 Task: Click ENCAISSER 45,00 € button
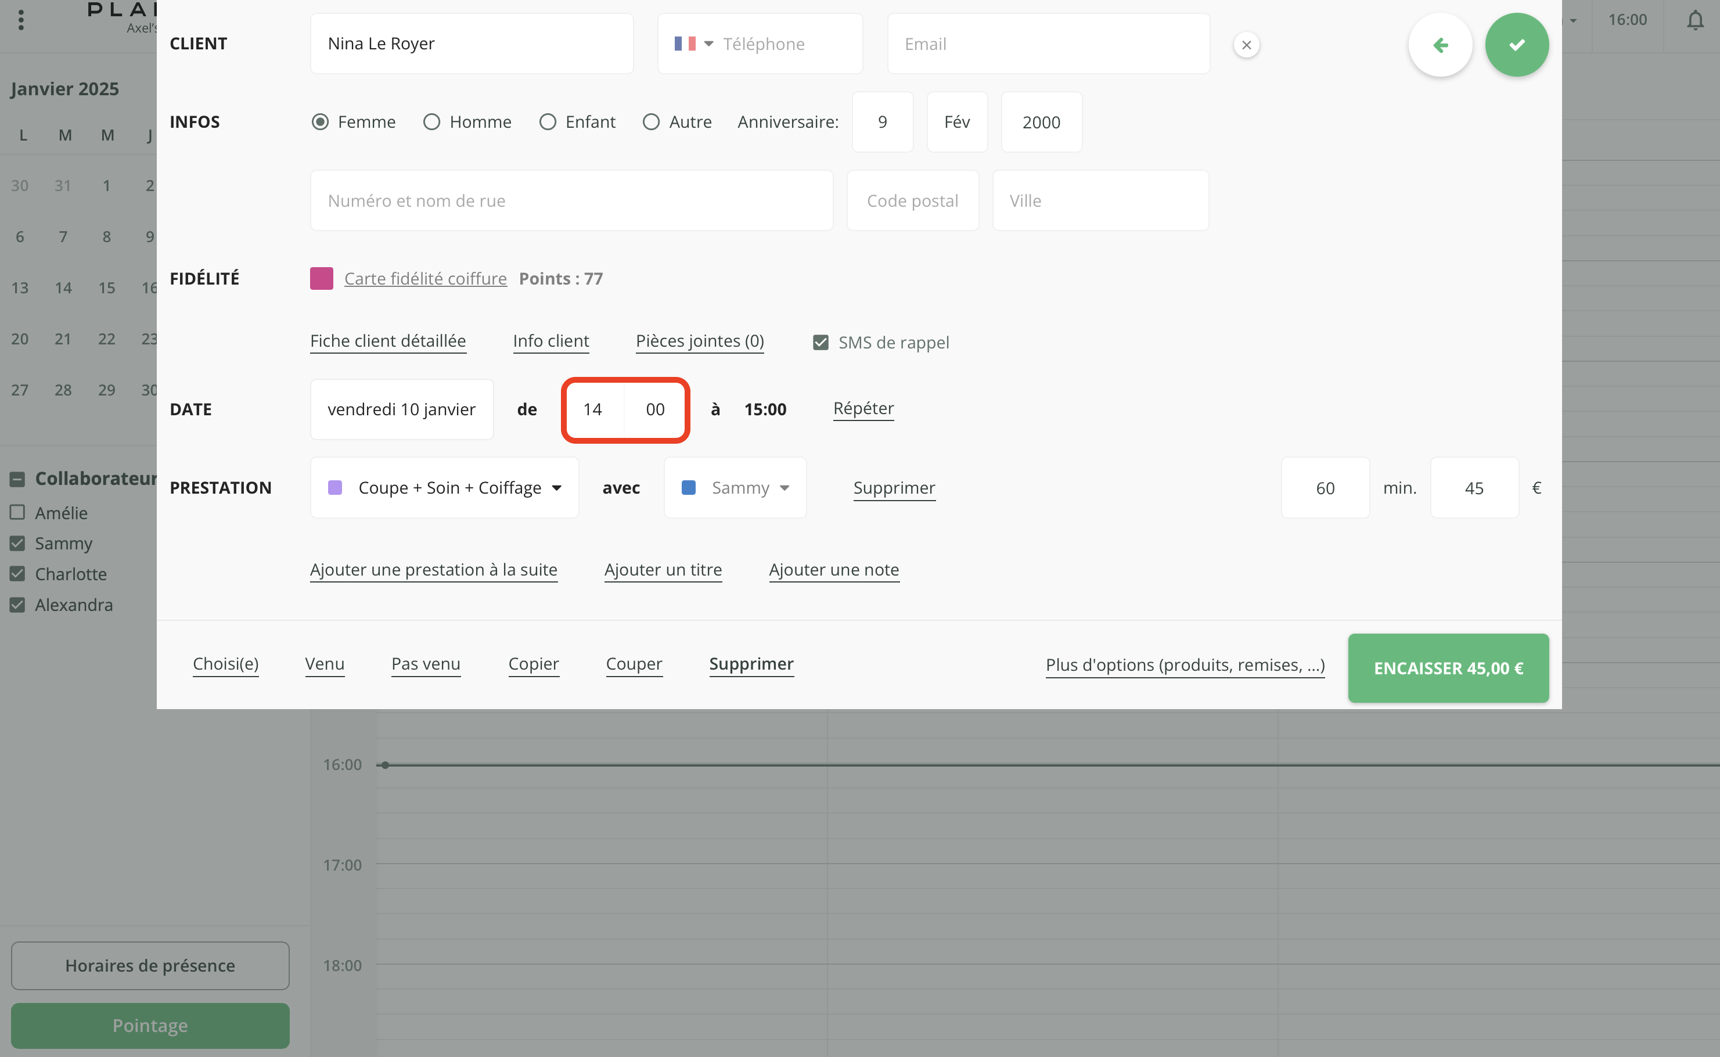[x=1448, y=668]
